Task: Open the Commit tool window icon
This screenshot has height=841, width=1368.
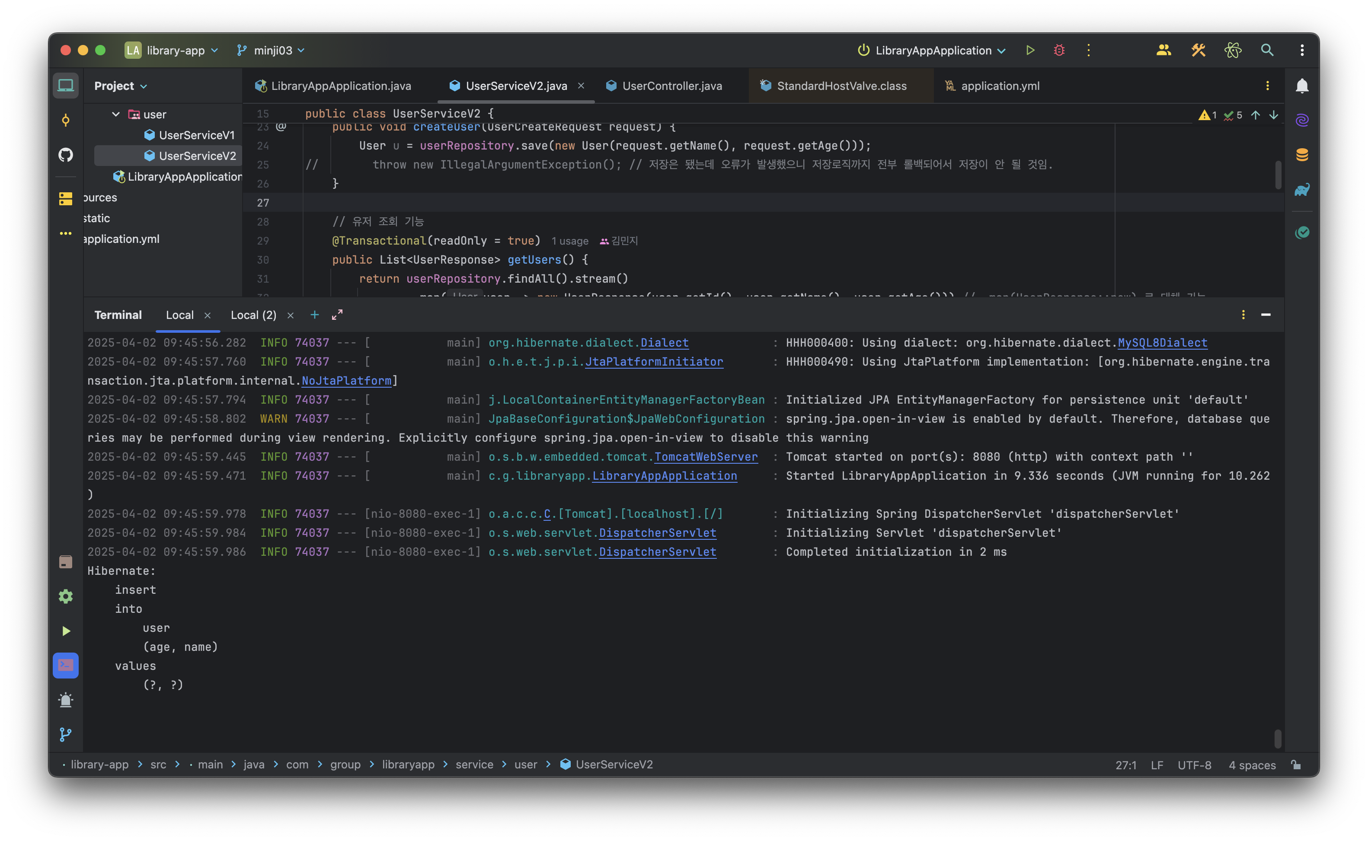Action: pos(66,120)
